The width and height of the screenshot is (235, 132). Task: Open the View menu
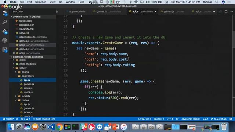click(x=53, y=2)
